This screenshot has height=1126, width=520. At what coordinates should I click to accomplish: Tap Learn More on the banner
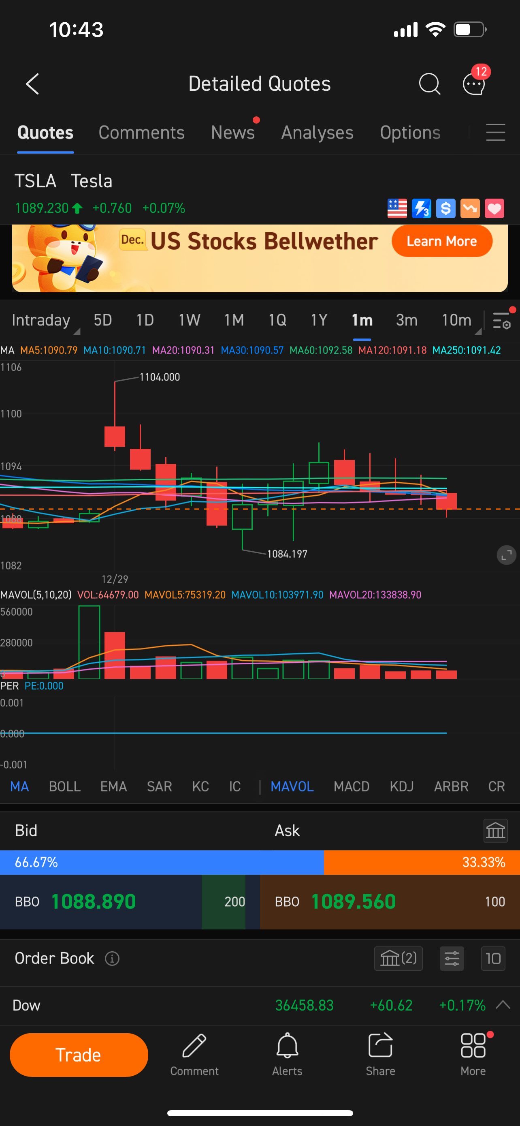442,241
